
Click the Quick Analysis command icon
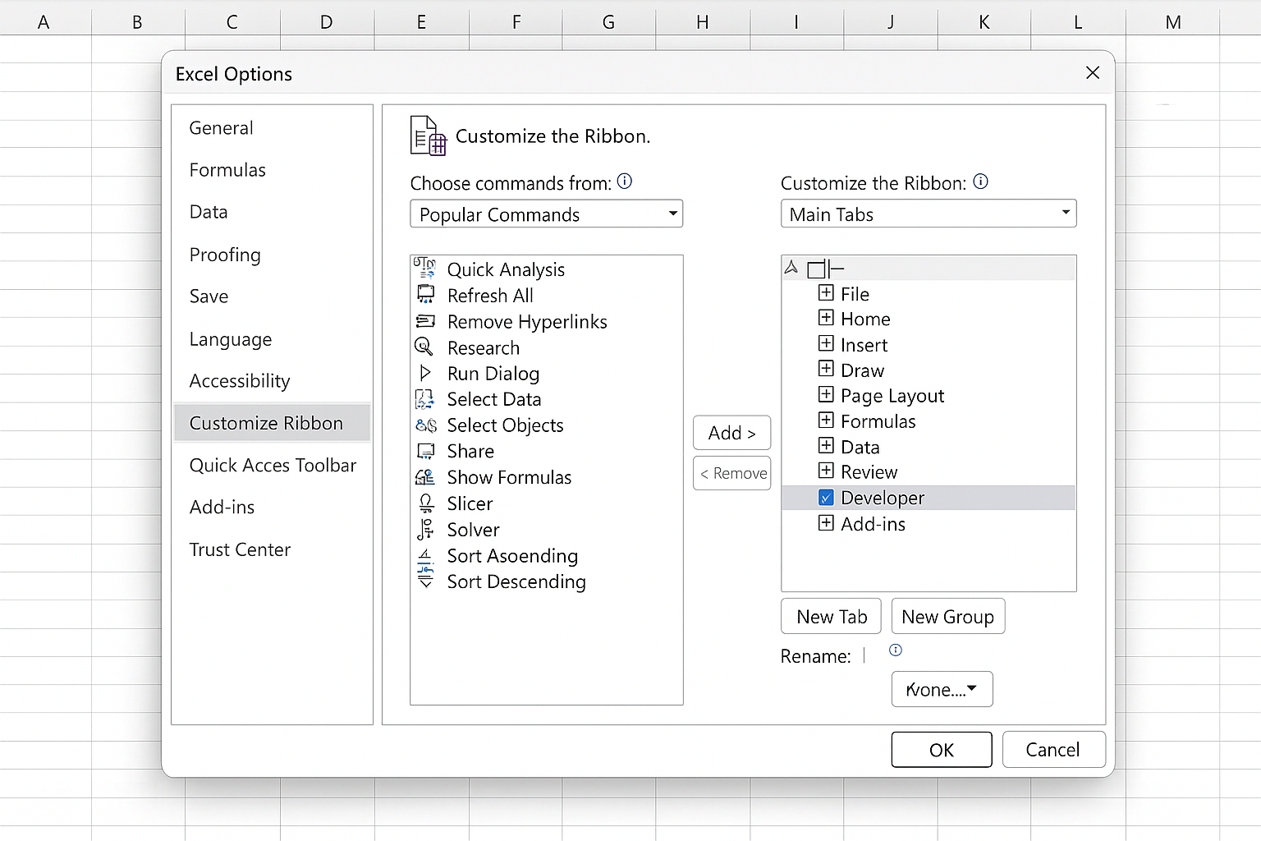(x=424, y=268)
